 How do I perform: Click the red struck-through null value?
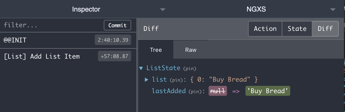coord(218,91)
